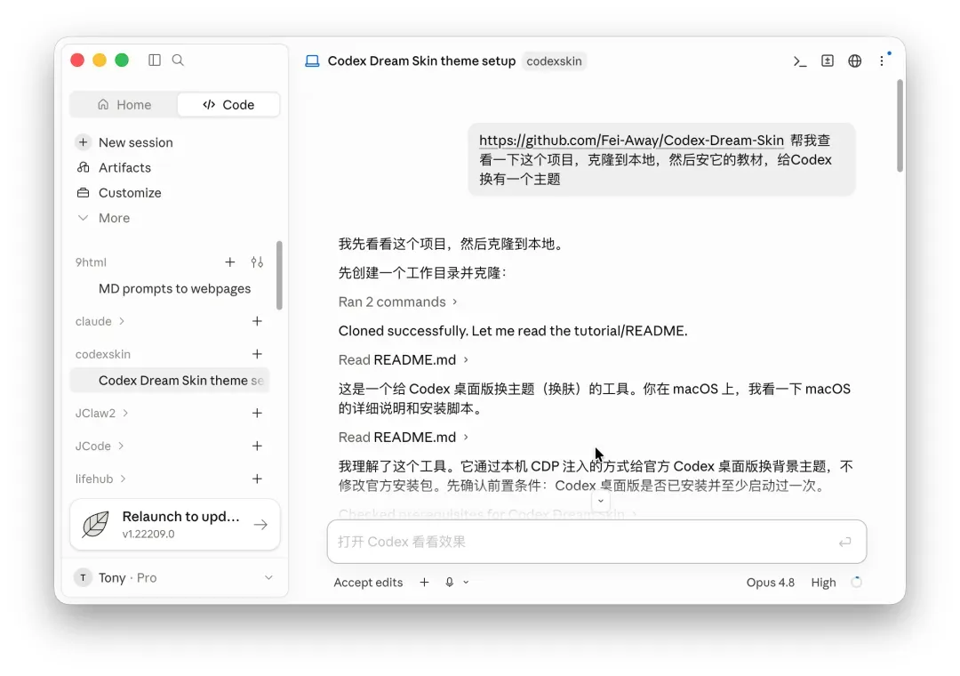
Task: Toggle the sidebar panel icon
Action: [155, 60]
